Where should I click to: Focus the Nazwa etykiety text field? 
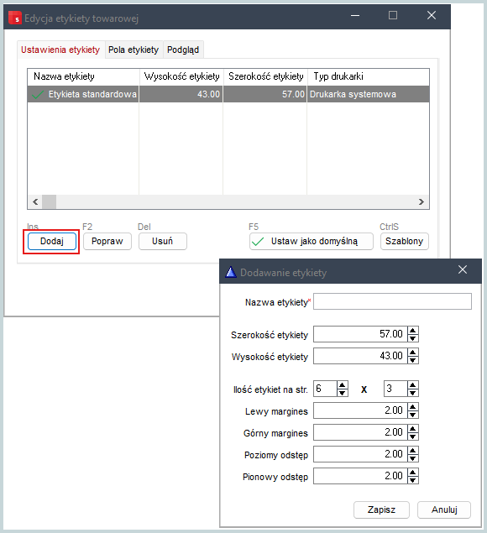392,301
